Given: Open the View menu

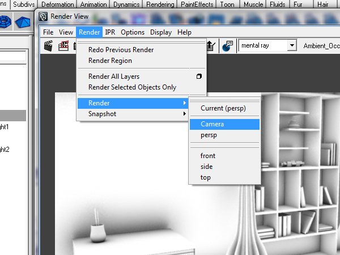Looking at the screenshot, I should coord(66,32).
